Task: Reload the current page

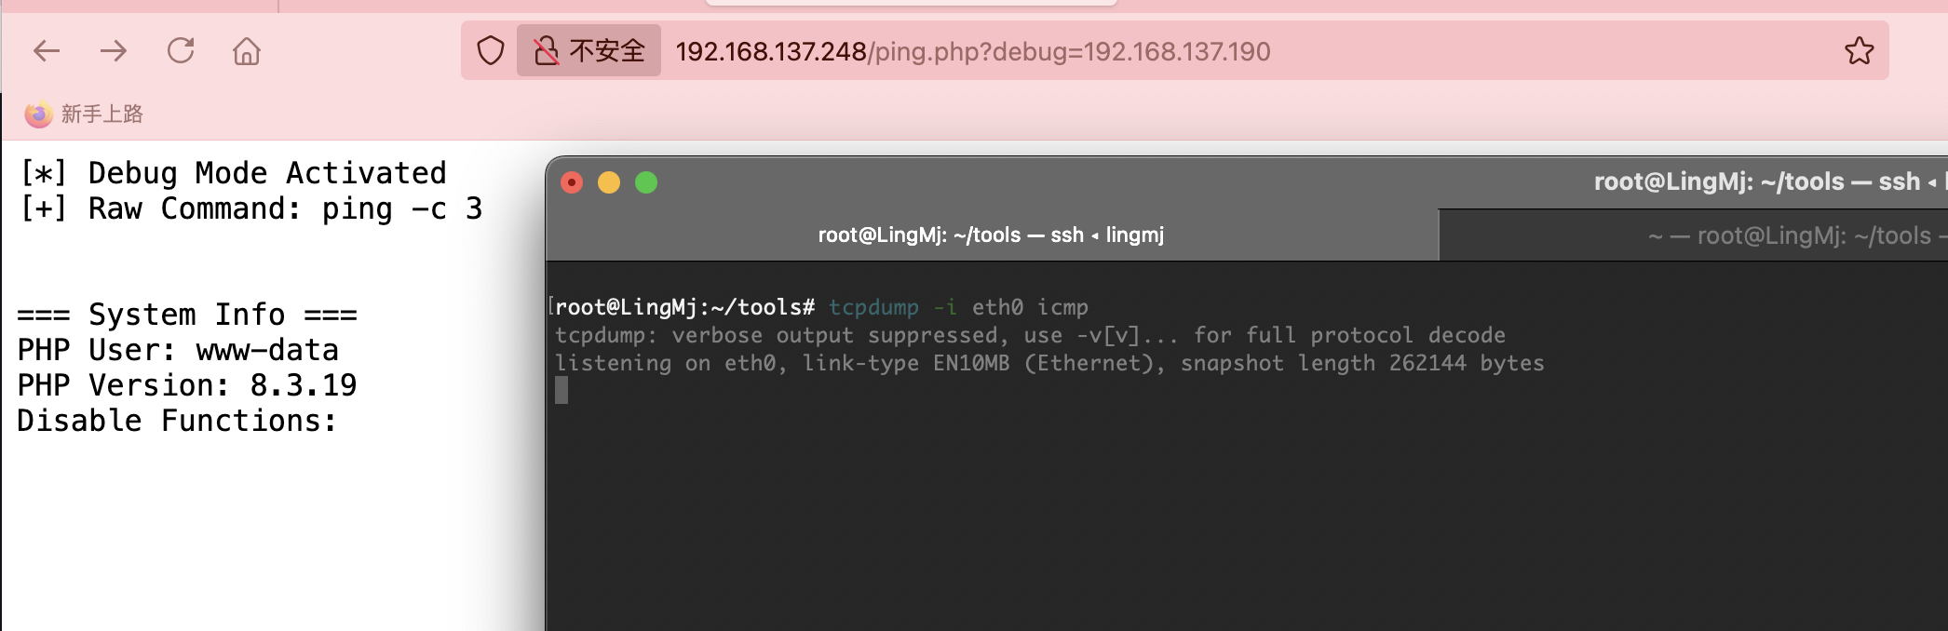Action: tap(181, 50)
